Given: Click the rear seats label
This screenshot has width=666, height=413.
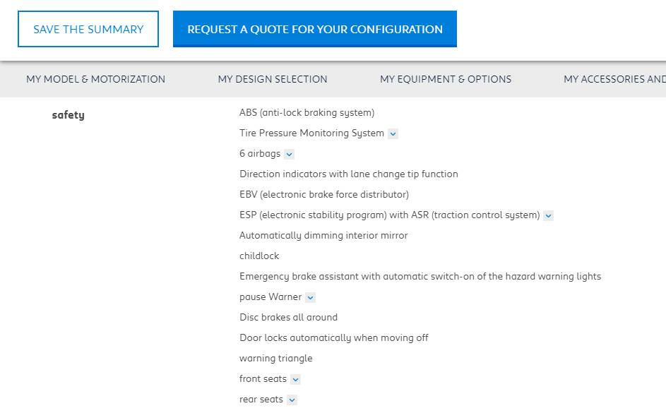Looking at the screenshot, I should [x=261, y=399].
